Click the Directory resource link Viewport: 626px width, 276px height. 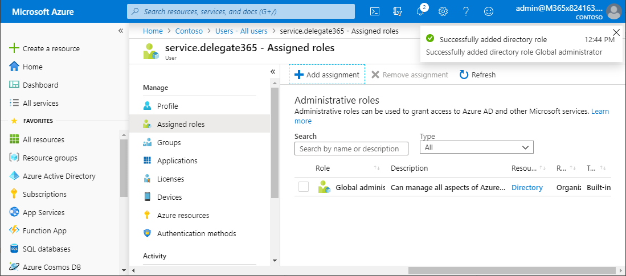pyautogui.click(x=527, y=187)
